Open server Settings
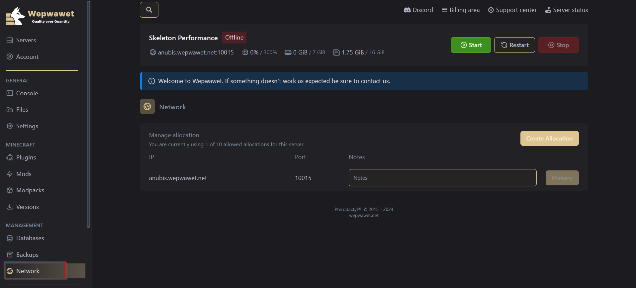Image resolution: width=636 pixels, height=288 pixels. (22, 126)
